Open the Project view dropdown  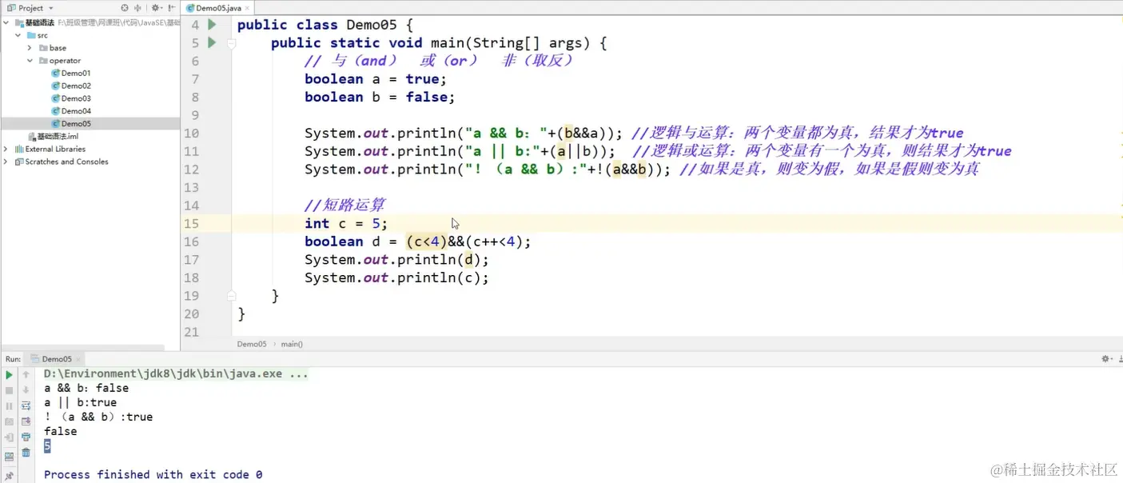pos(31,8)
